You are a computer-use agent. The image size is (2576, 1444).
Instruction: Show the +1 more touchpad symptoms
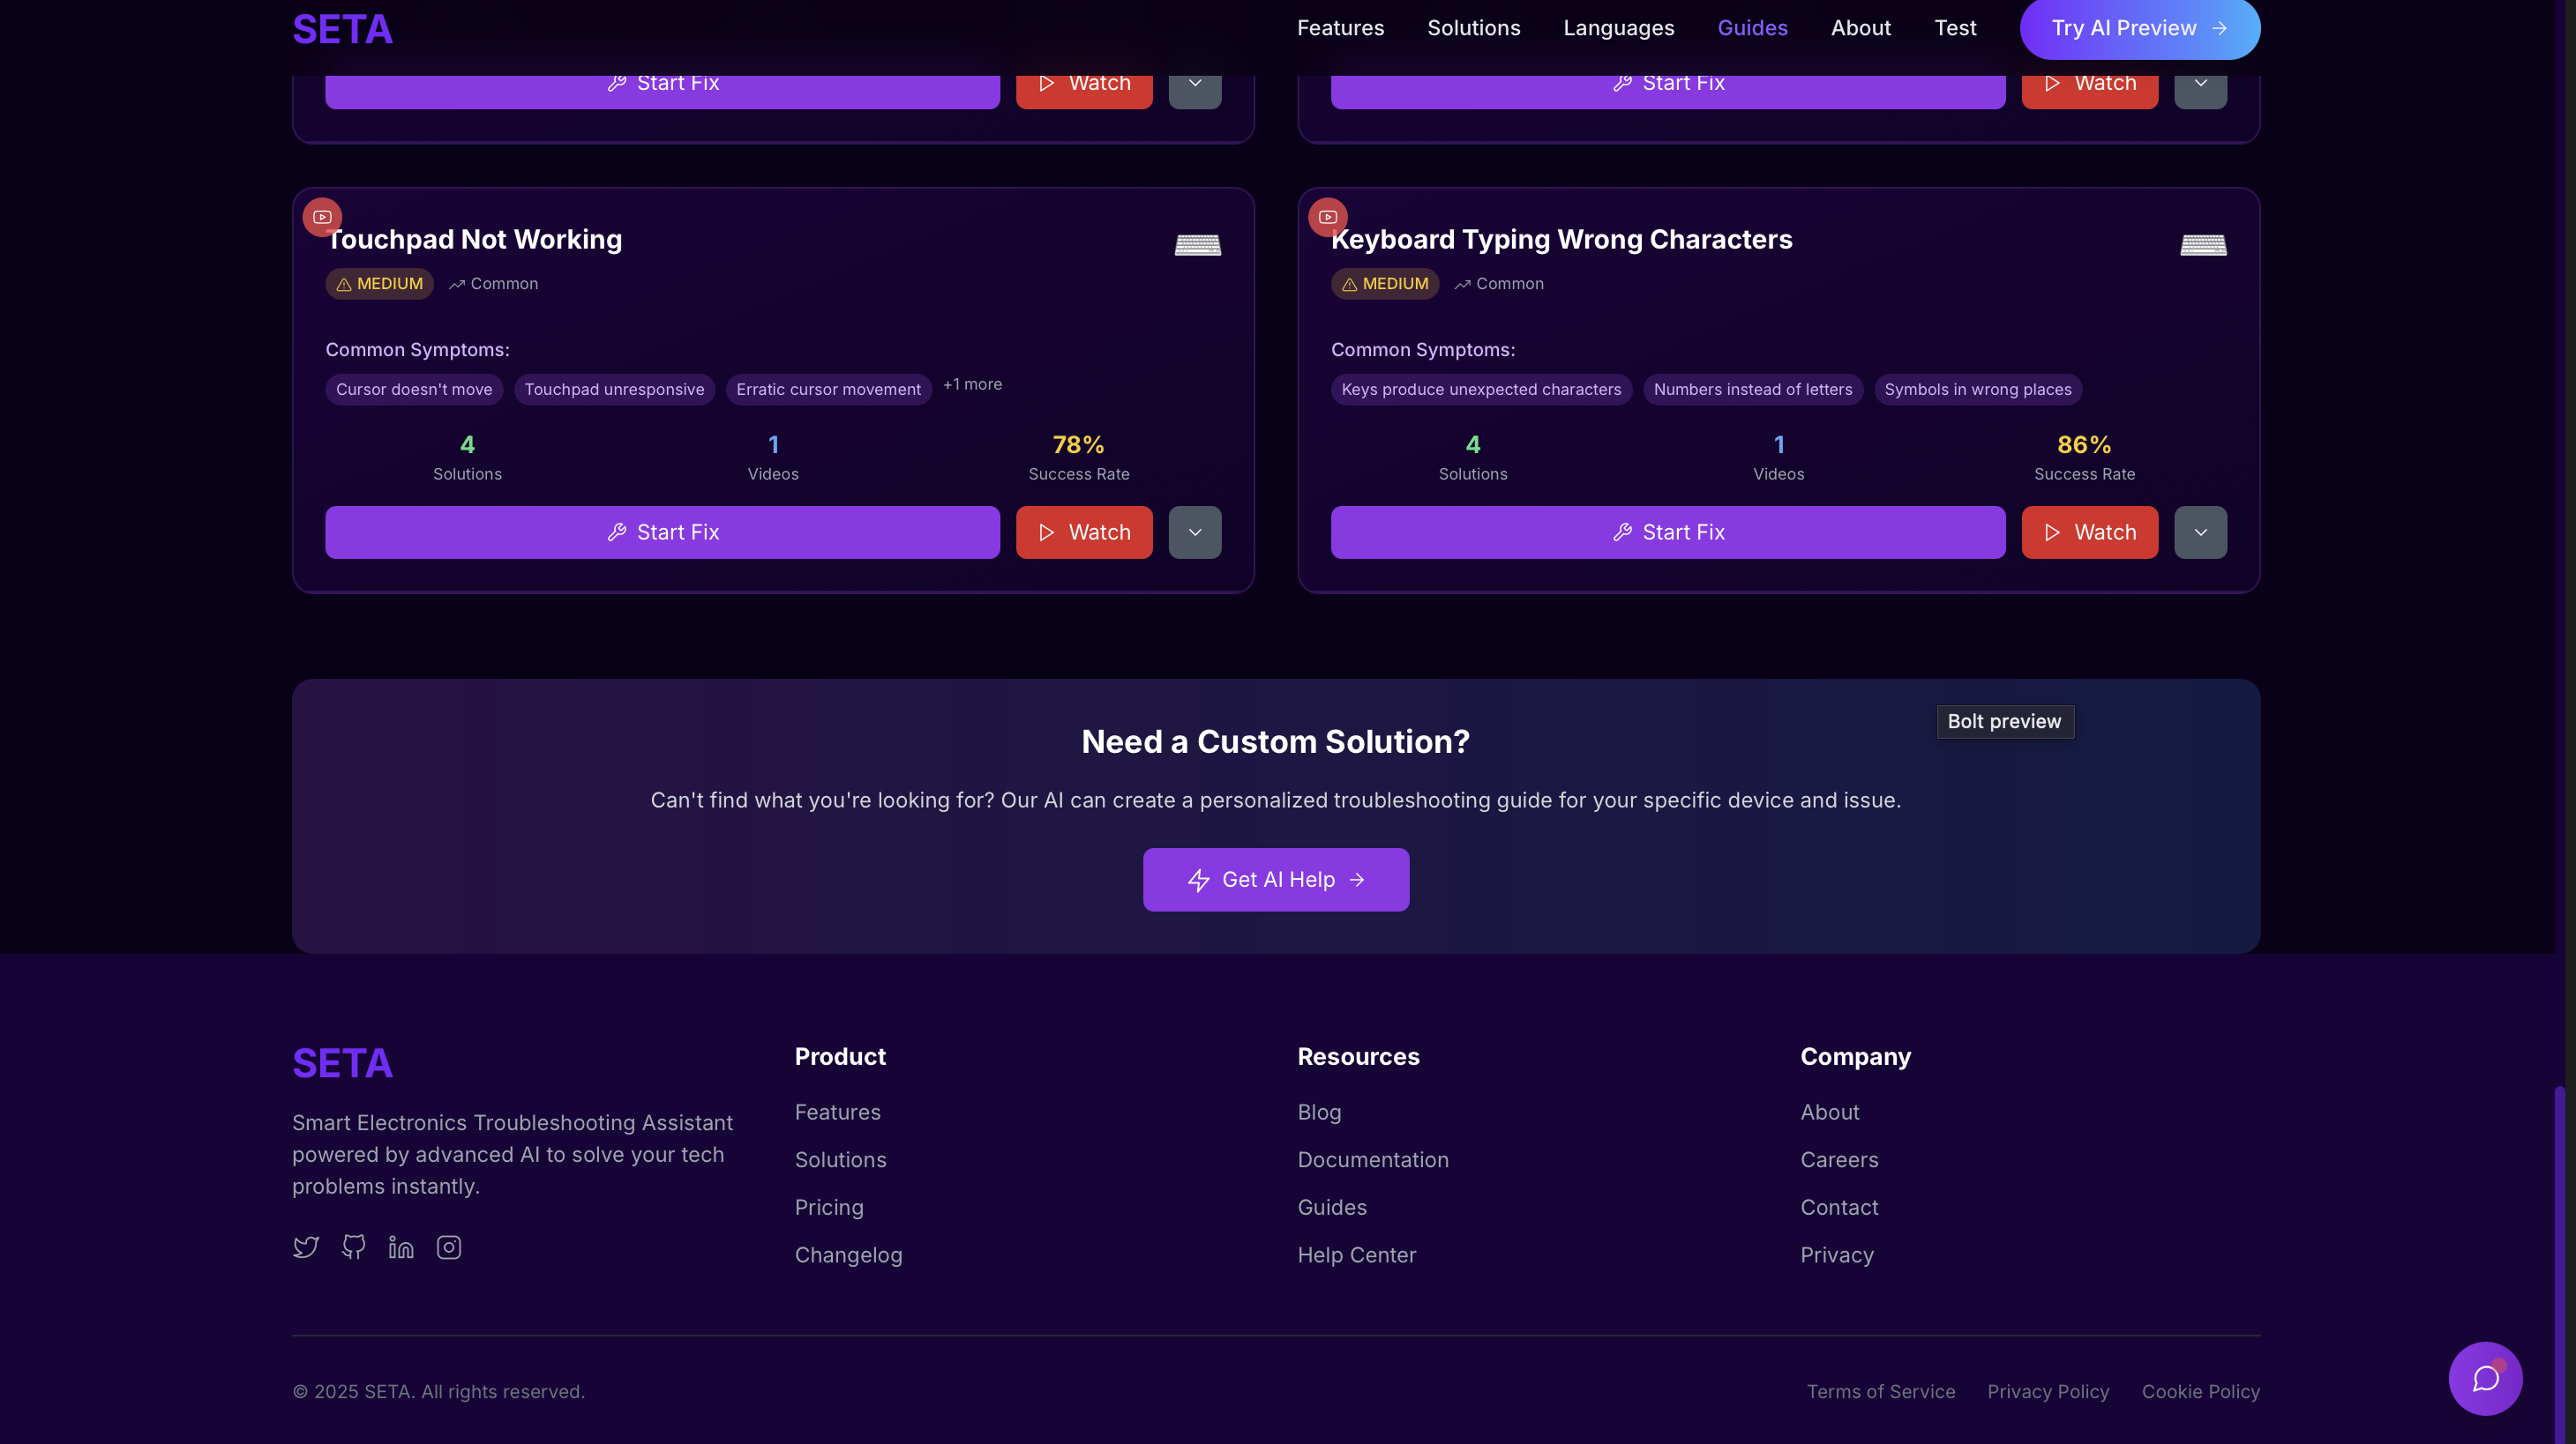point(972,384)
